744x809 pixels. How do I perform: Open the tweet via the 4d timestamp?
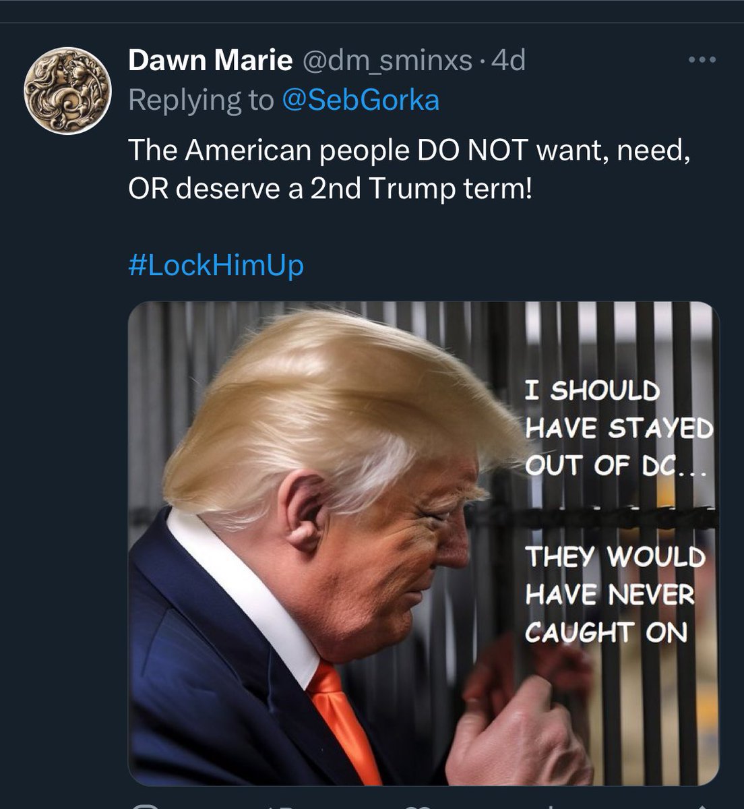(508, 61)
